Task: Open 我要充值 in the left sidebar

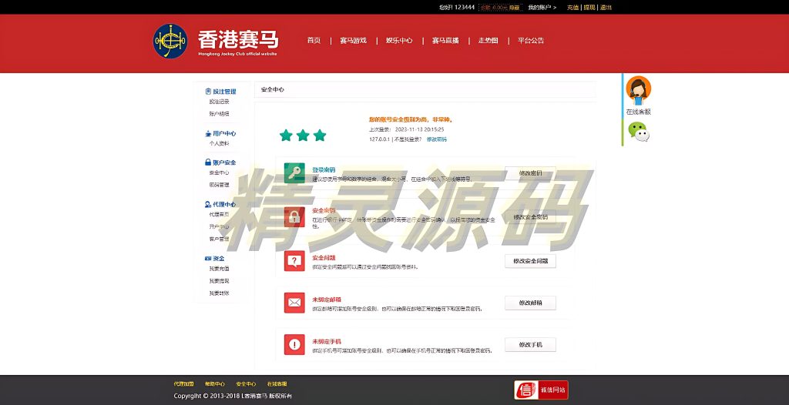Action: 219,269
